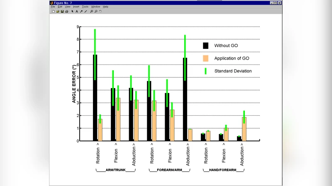Save the figure with the floppy disk icon
This screenshot has height=186, width=332.
[x=62, y=12]
